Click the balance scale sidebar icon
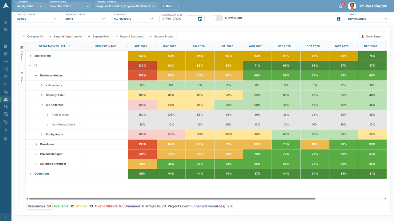 pos(6,122)
